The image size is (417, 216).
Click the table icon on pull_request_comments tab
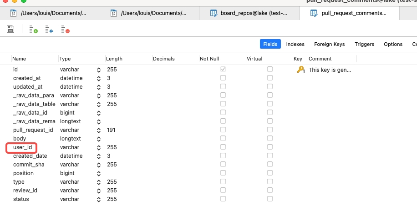click(314, 13)
